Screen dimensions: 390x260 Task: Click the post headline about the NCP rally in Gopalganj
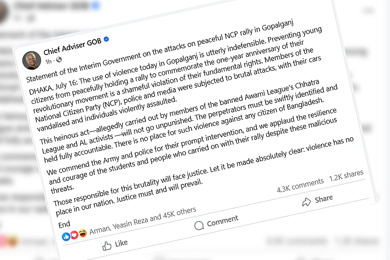[x=160, y=51]
